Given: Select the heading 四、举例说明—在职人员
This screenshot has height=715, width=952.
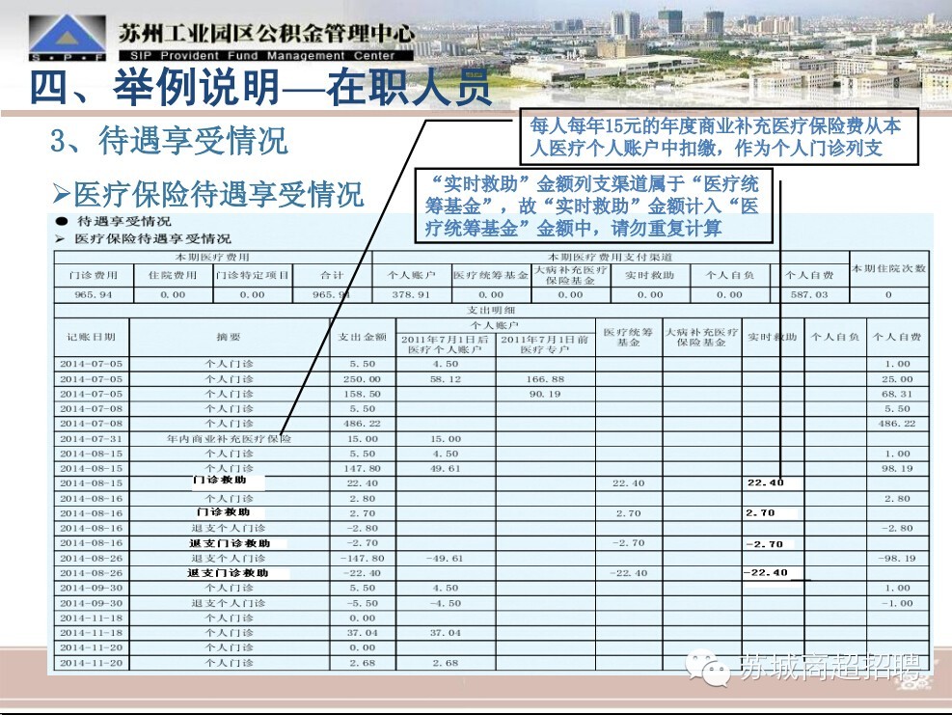Looking at the screenshot, I should tap(260, 88).
